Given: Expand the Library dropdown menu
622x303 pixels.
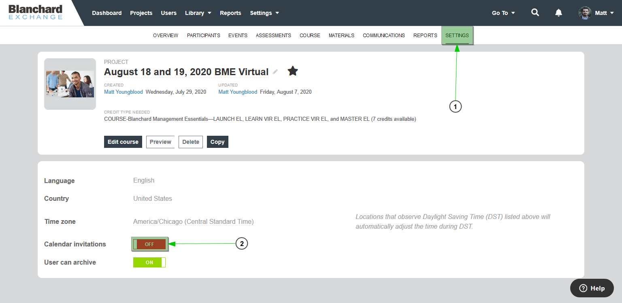Looking at the screenshot, I should click(198, 13).
